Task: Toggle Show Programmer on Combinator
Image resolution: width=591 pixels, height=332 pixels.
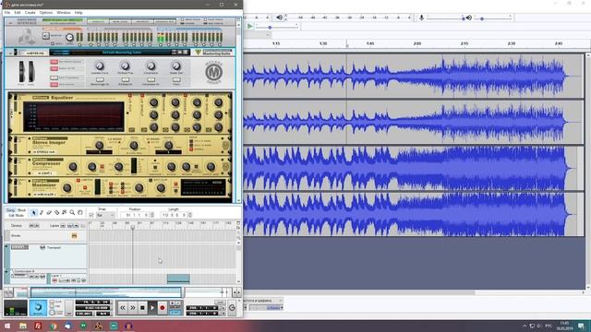Action: (x=54, y=77)
